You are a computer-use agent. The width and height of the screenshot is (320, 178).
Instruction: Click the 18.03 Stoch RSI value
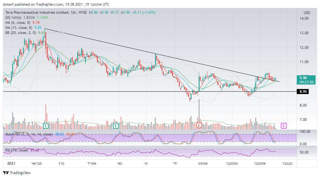point(59,134)
